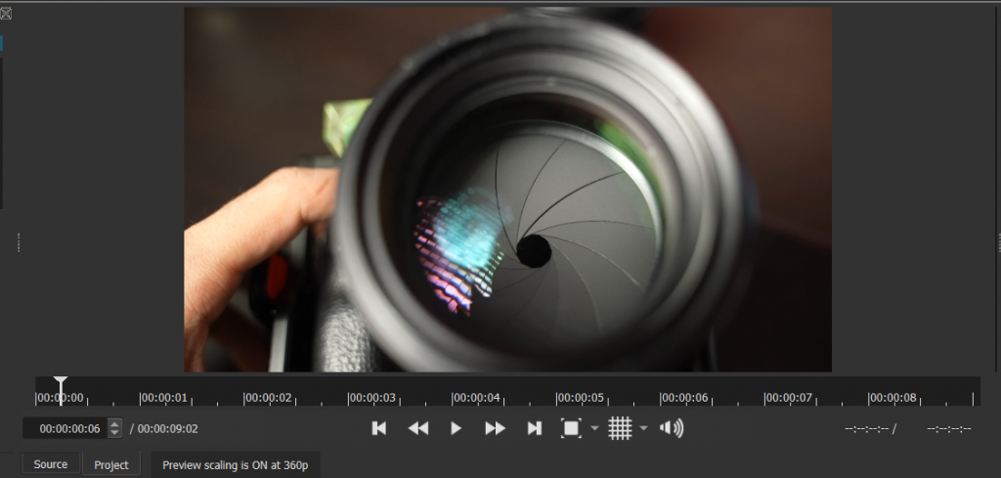Switch to the Source tab
This screenshot has width=1001, height=478.
[51, 464]
